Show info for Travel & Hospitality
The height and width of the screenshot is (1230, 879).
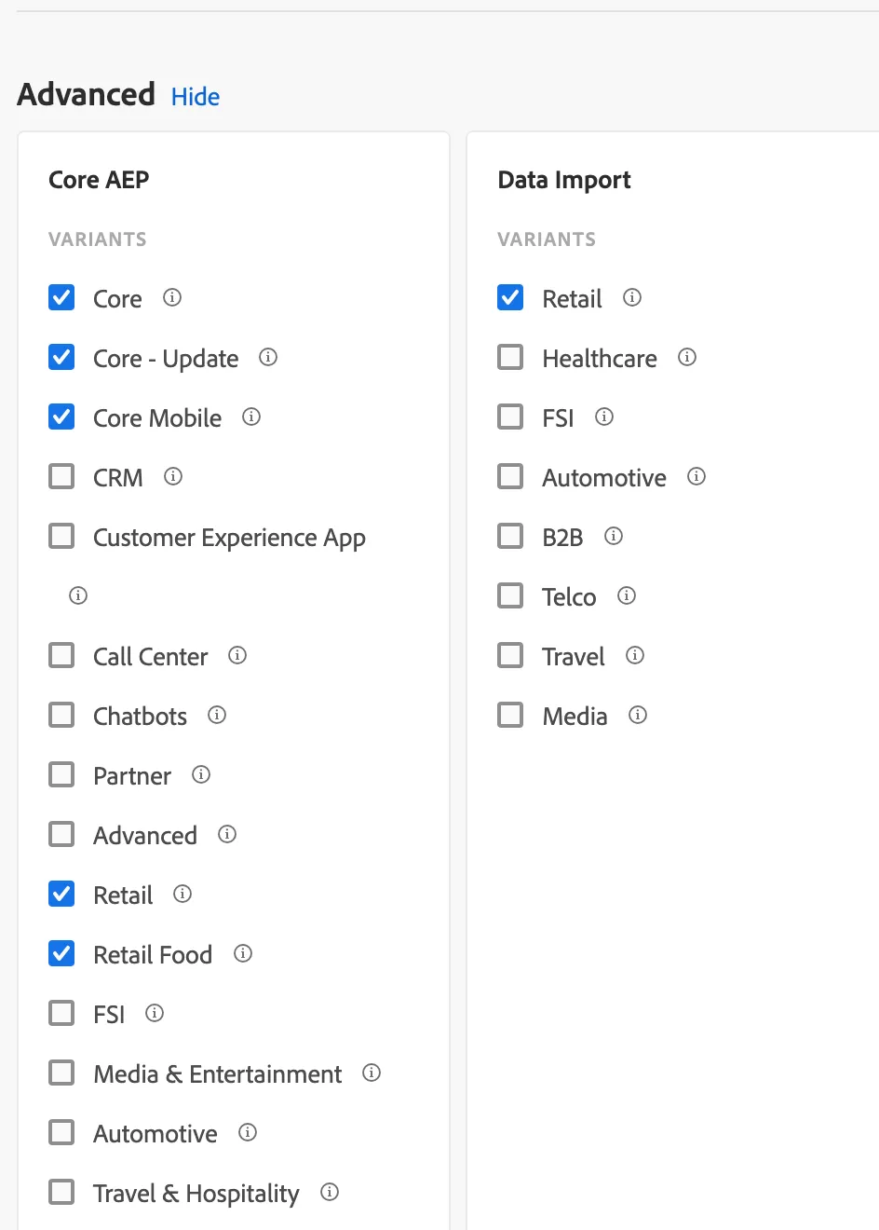click(x=330, y=1192)
